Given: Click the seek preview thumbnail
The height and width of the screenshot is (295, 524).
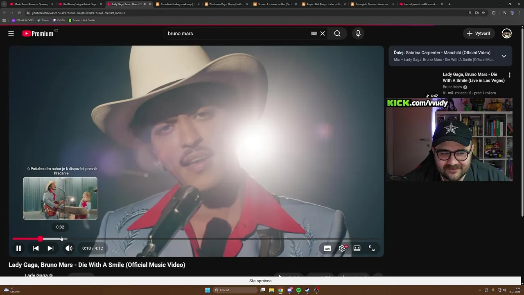Looking at the screenshot, I should (x=60, y=198).
